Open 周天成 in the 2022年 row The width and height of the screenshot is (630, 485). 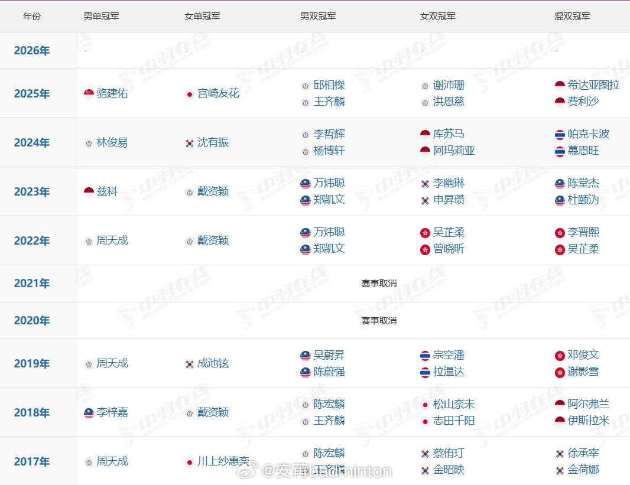pos(112,240)
